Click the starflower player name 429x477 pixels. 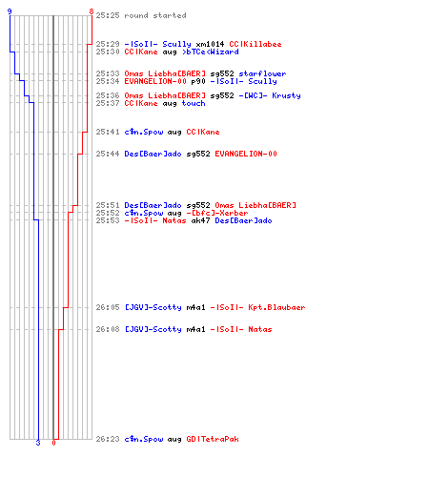point(262,73)
